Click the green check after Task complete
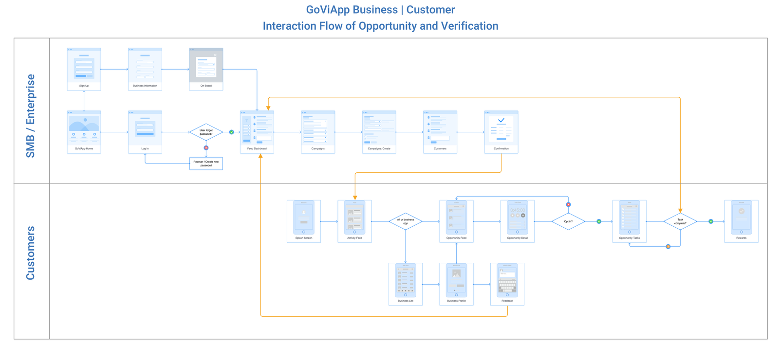 click(x=711, y=221)
